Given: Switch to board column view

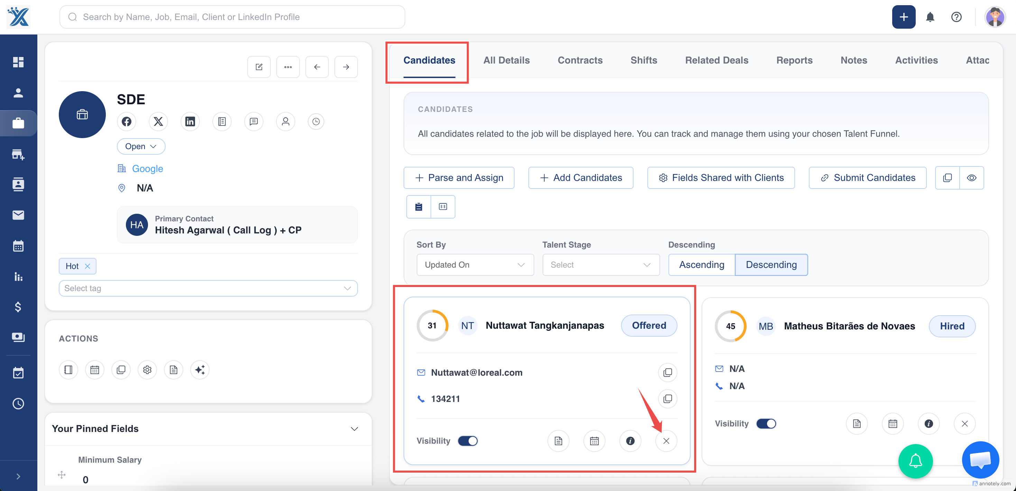Looking at the screenshot, I should 443,207.
